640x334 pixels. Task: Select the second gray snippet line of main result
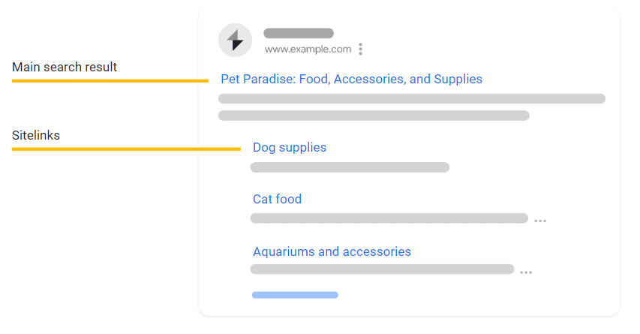374,116
